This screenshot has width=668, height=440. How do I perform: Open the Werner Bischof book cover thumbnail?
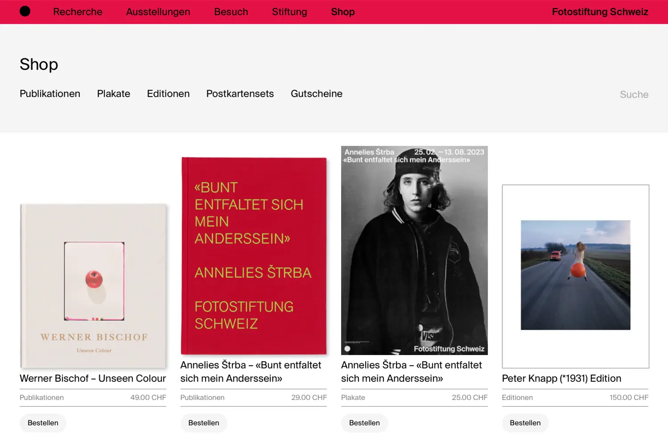pos(94,286)
